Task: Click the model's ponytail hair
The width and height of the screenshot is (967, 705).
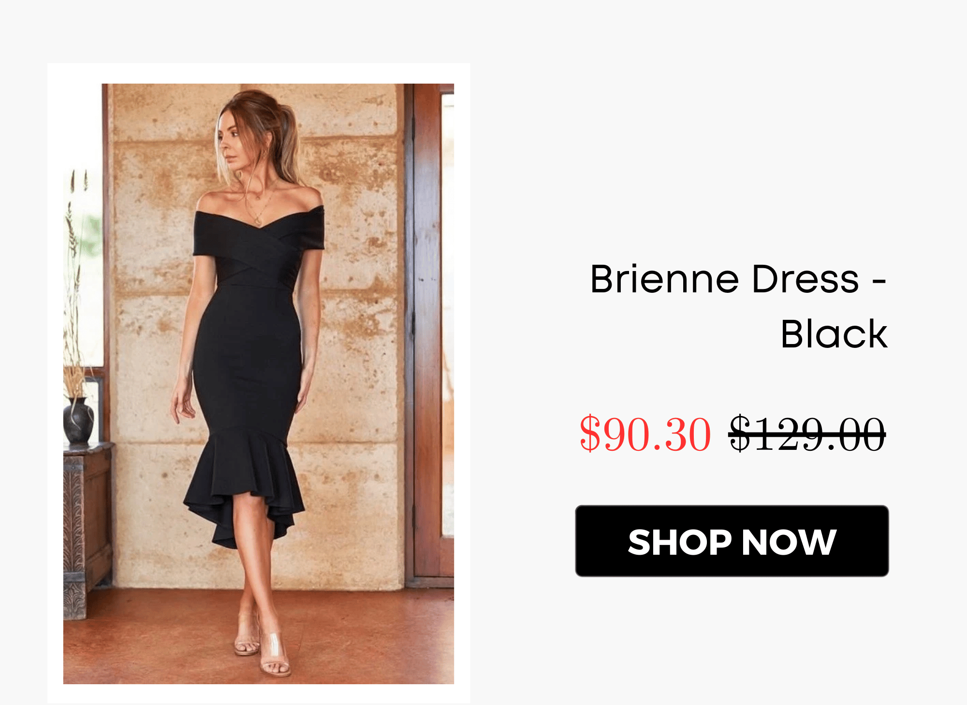Action: [285, 145]
